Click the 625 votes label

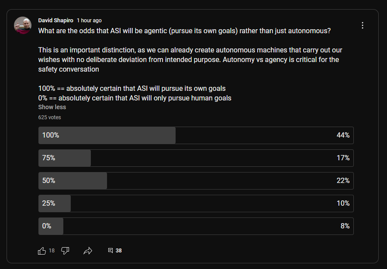pyautogui.click(x=49, y=117)
